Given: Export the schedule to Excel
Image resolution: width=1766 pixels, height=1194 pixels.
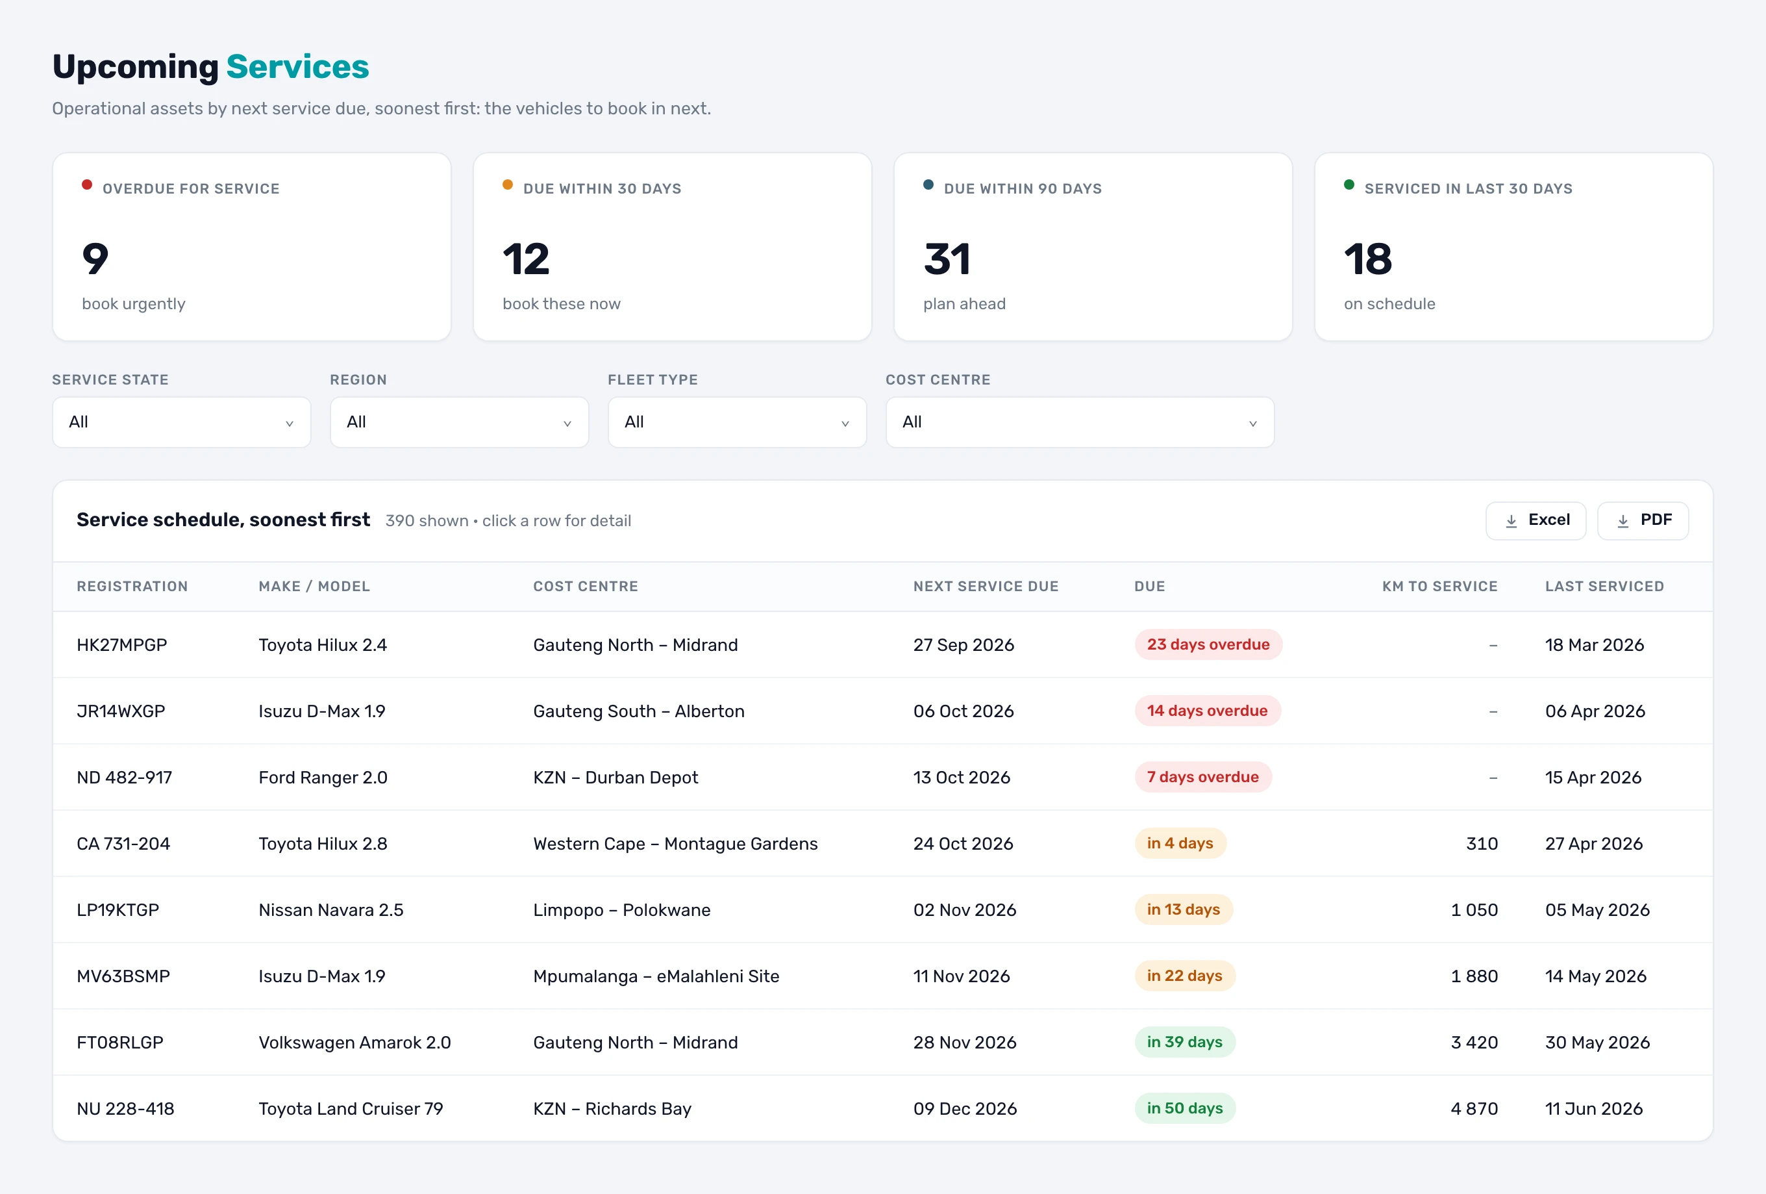Looking at the screenshot, I should pos(1536,520).
